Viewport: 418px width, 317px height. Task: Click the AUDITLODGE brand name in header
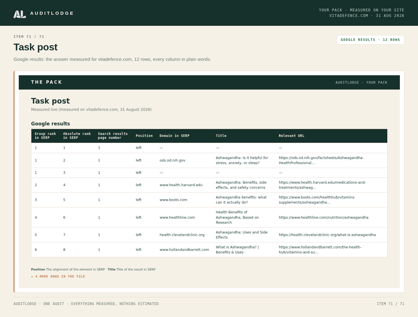coord(52,13)
